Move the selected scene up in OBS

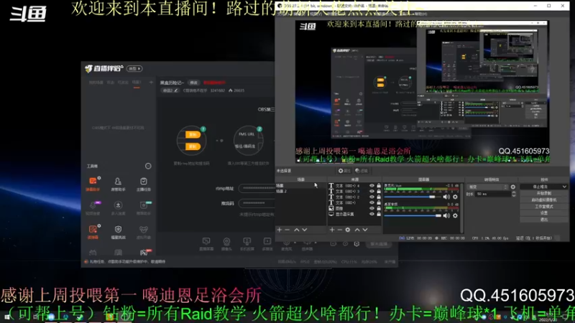click(x=296, y=230)
